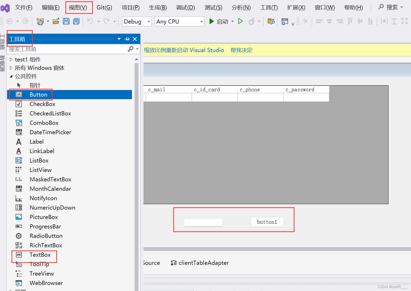This screenshot has height=291, width=411.
Task: Collapse the 公共控件 toolbox group
Action: (11, 76)
